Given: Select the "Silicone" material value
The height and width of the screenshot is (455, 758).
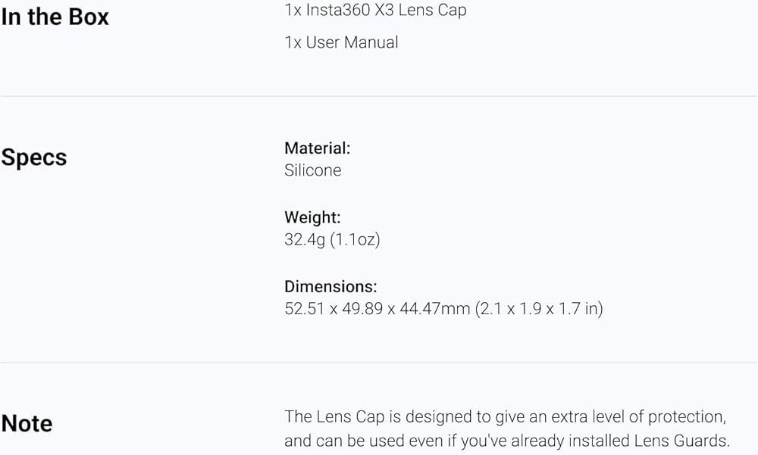Looking at the screenshot, I should (x=312, y=170).
